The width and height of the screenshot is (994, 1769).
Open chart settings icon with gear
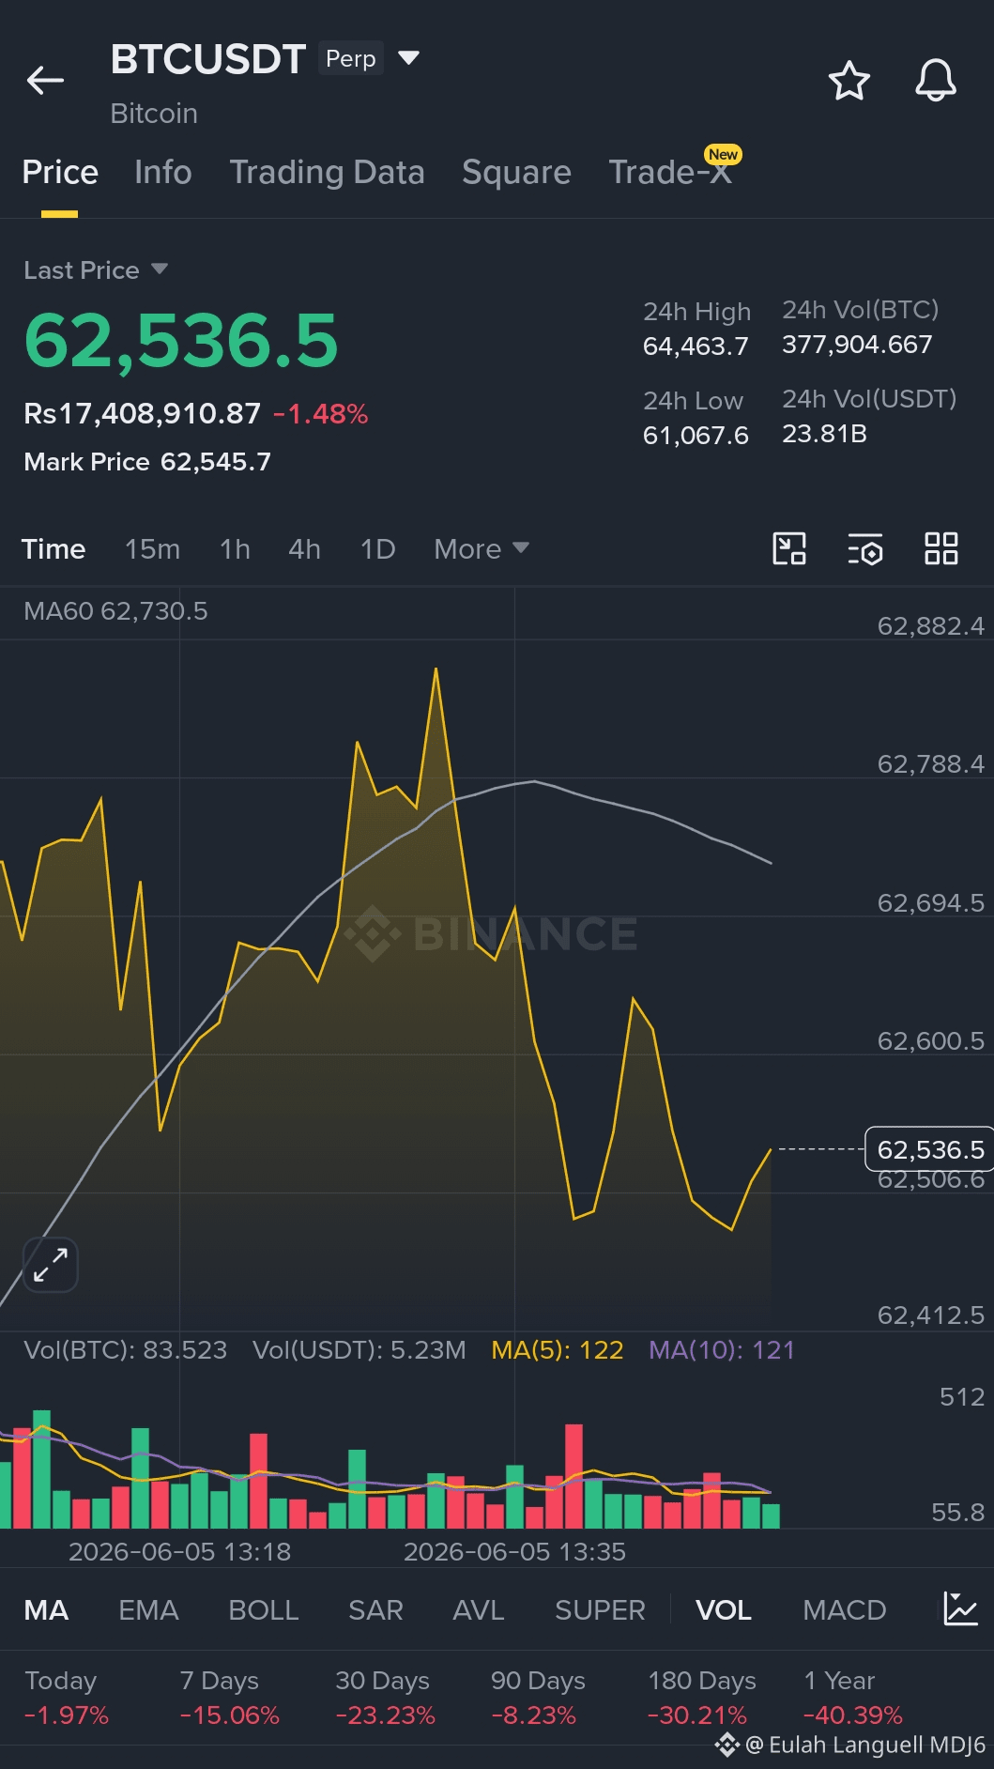pos(865,548)
